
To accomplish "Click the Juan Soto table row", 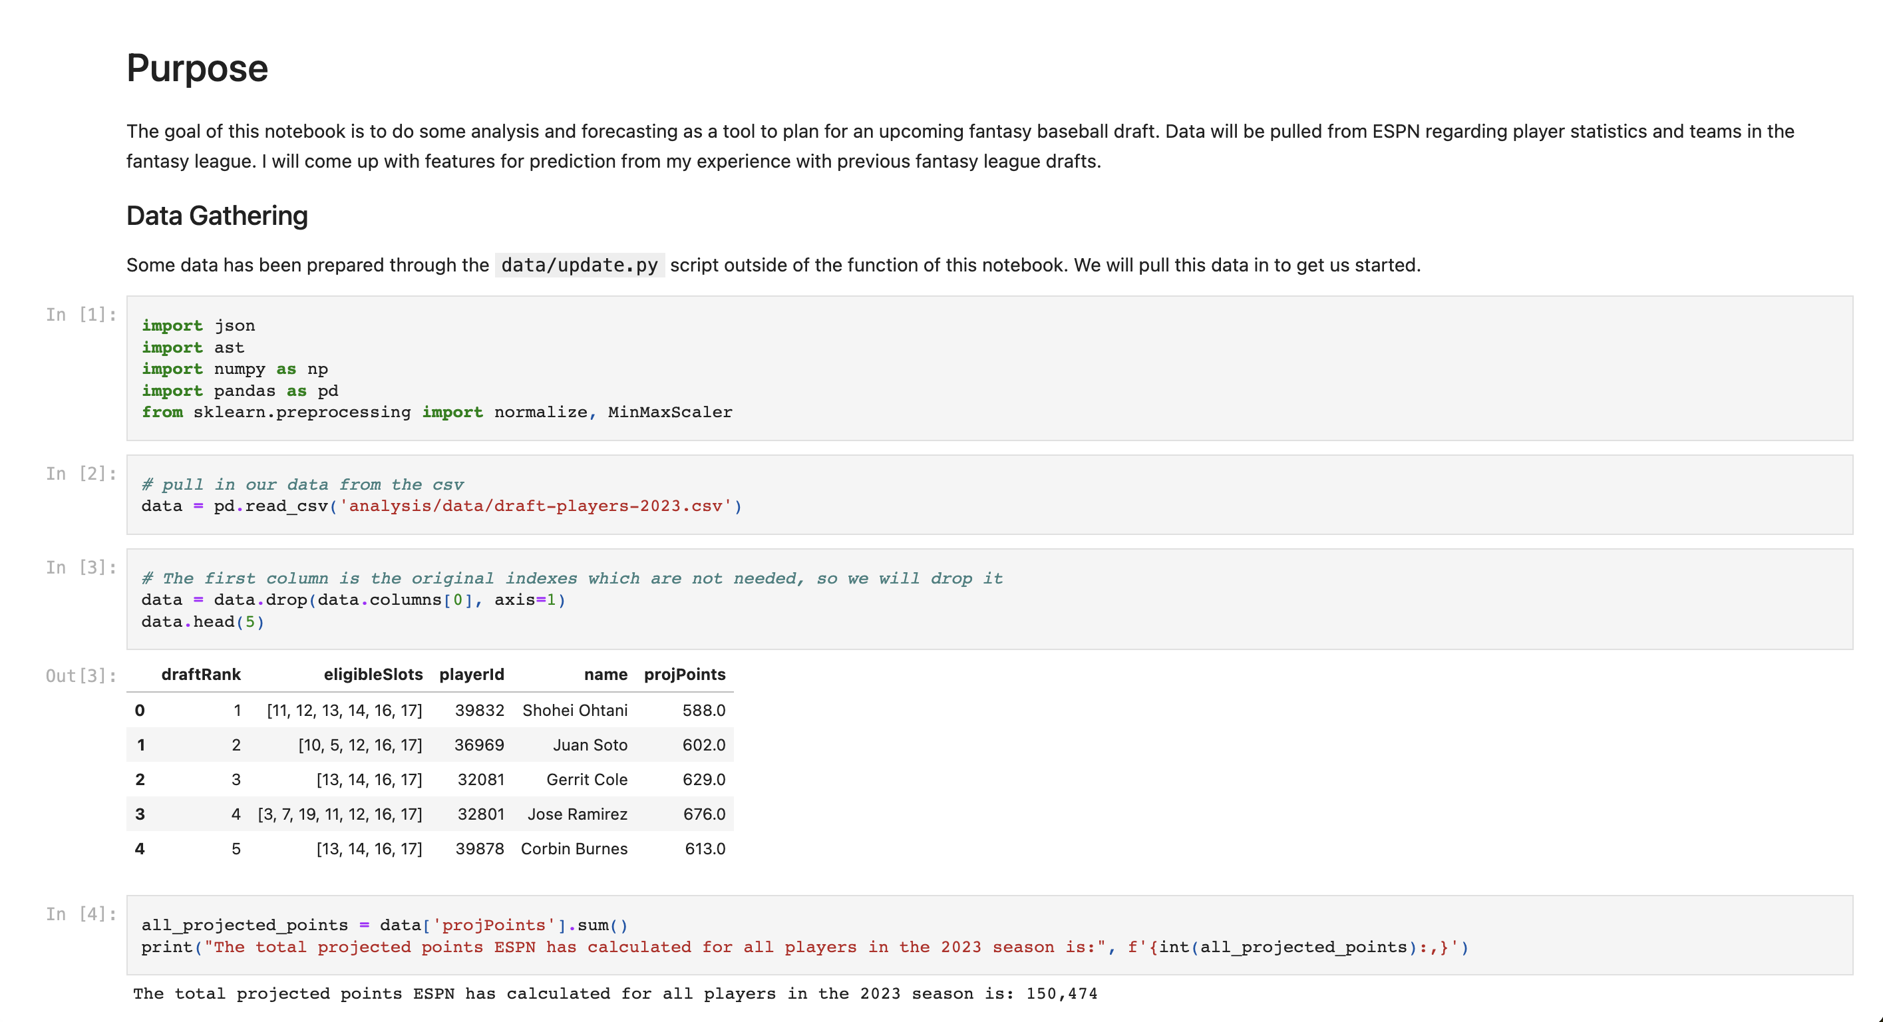I will coord(430,745).
